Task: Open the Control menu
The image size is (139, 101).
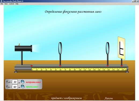Action: click(x=12, y=4)
